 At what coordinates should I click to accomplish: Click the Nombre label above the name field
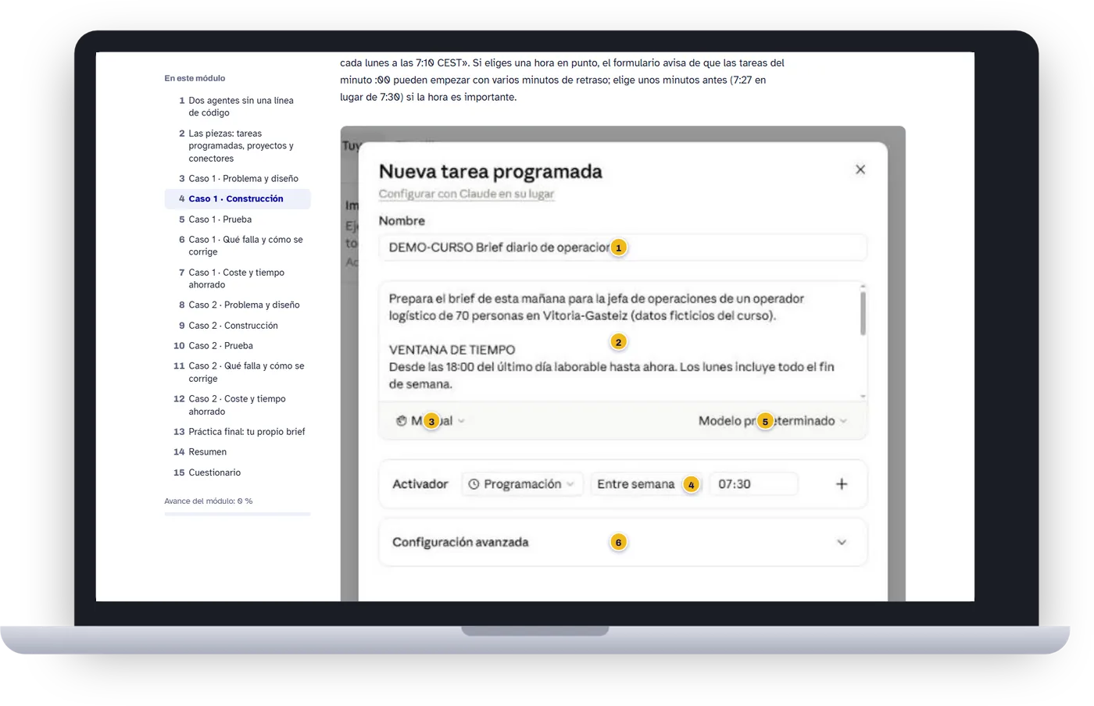coord(402,221)
